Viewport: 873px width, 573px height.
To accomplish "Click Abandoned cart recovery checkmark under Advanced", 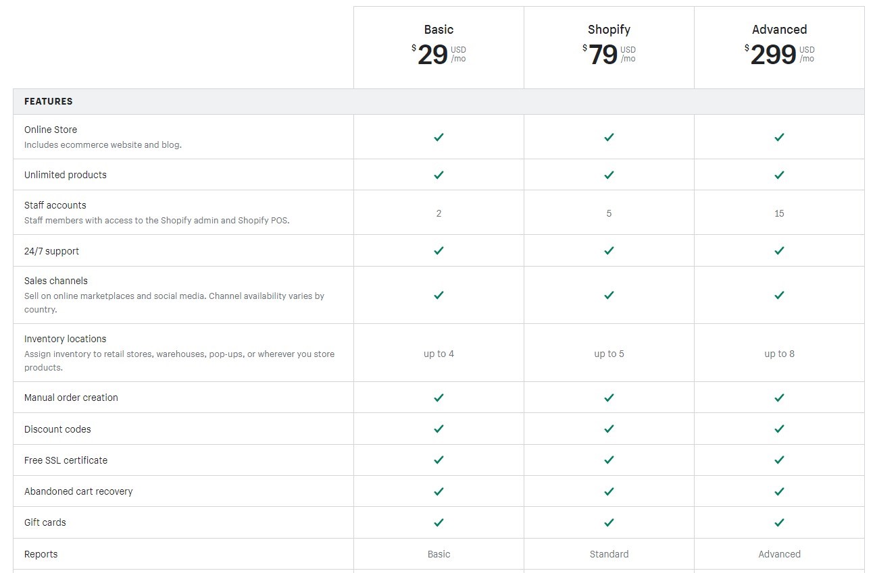I will pos(779,491).
